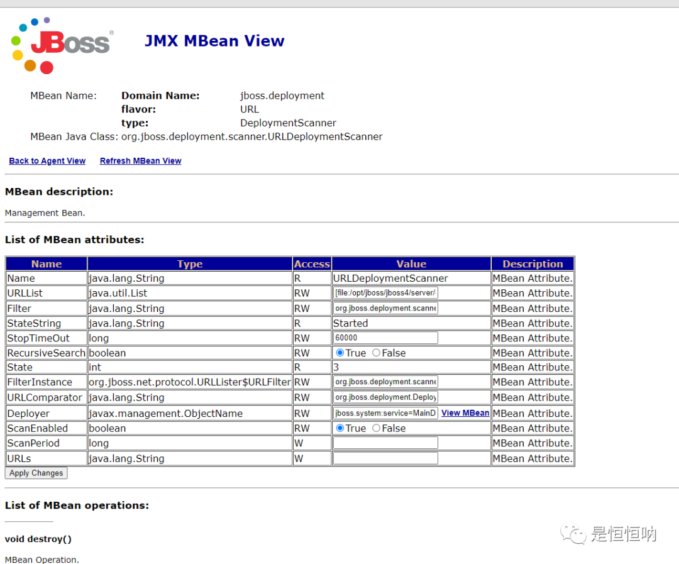Click the State value 3 cell
Image resolution: width=679 pixels, height=564 pixels.
click(411, 367)
